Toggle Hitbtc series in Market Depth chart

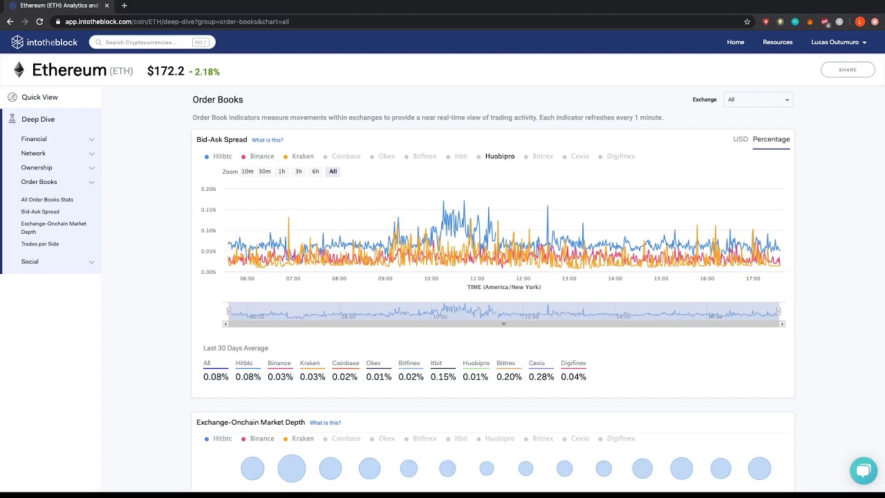pyautogui.click(x=218, y=439)
